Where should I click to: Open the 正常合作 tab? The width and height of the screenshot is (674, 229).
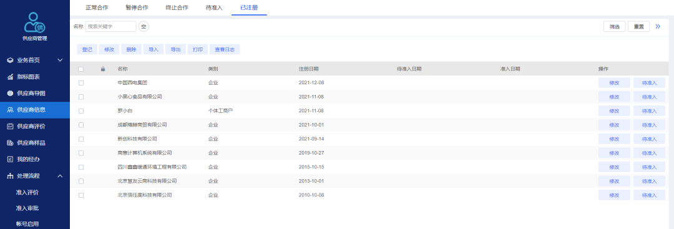click(x=97, y=7)
